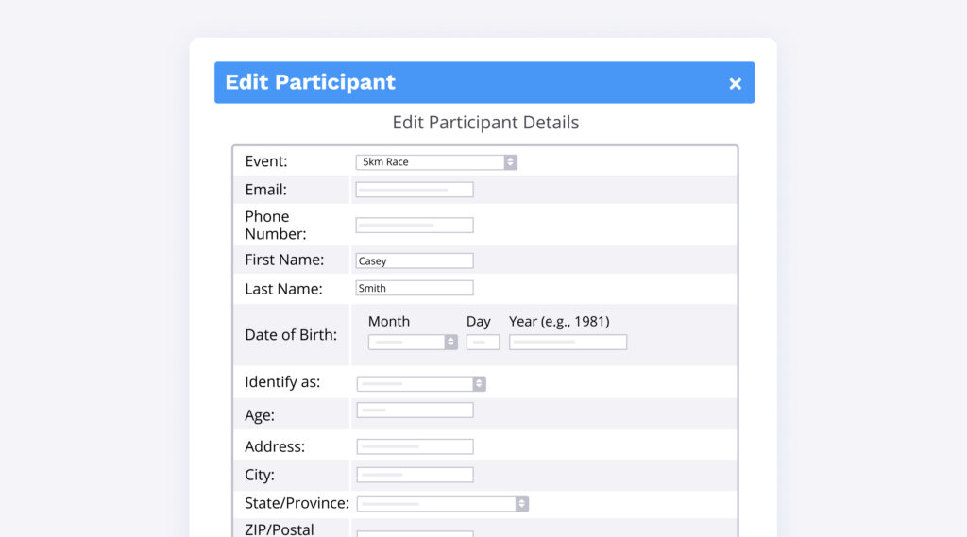Click the Last Name field containing Smith
The image size is (967, 537).
point(415,288)
